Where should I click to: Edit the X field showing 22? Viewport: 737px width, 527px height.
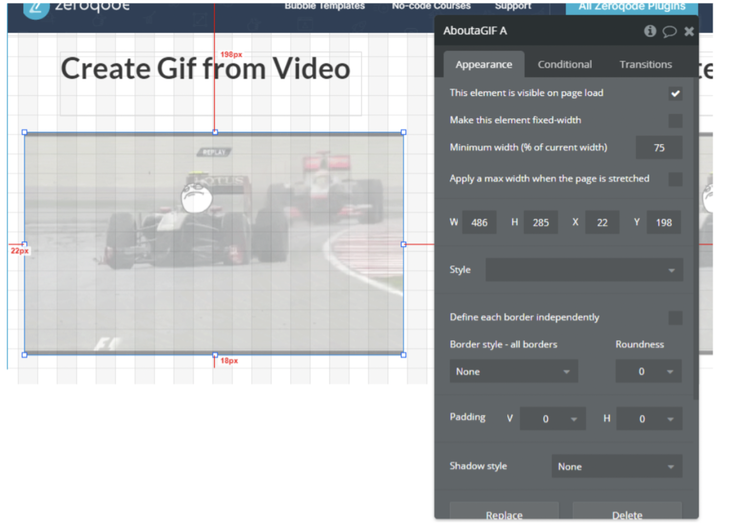click(602, 223)
